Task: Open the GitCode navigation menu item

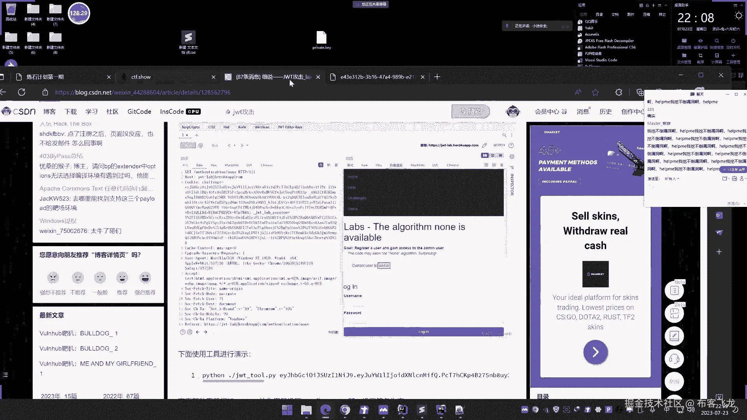Action: 139,112
